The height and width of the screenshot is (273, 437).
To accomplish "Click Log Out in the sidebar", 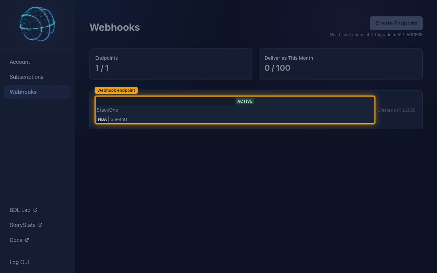I will pyautogui.click(x=37, y=262).
